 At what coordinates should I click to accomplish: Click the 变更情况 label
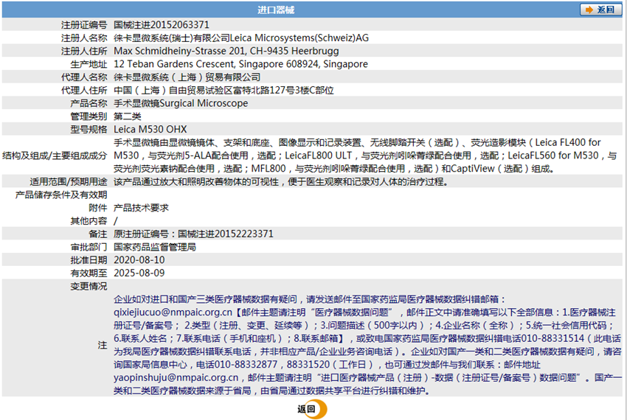(x=89, y=286)
